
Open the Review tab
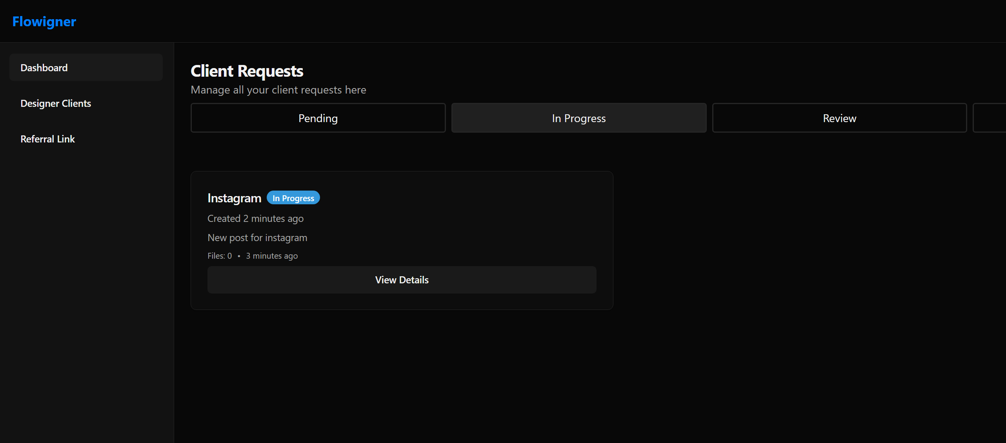click(839, 118)
